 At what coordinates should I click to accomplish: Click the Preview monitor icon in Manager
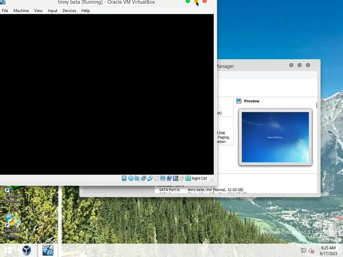point(238,101)
